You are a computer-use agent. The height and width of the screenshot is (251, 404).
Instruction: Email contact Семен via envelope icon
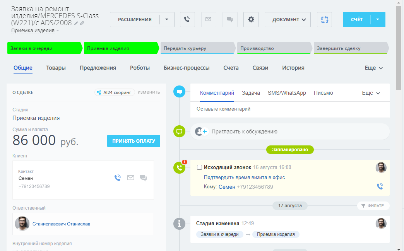point(131,178)
